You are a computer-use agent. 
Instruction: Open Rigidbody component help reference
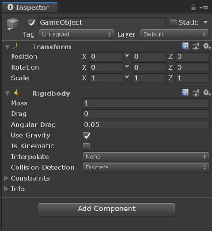pos(185,93)
